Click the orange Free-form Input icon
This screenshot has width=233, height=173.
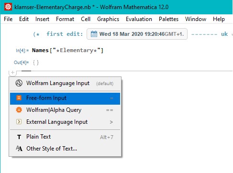[x=19, y=98]
